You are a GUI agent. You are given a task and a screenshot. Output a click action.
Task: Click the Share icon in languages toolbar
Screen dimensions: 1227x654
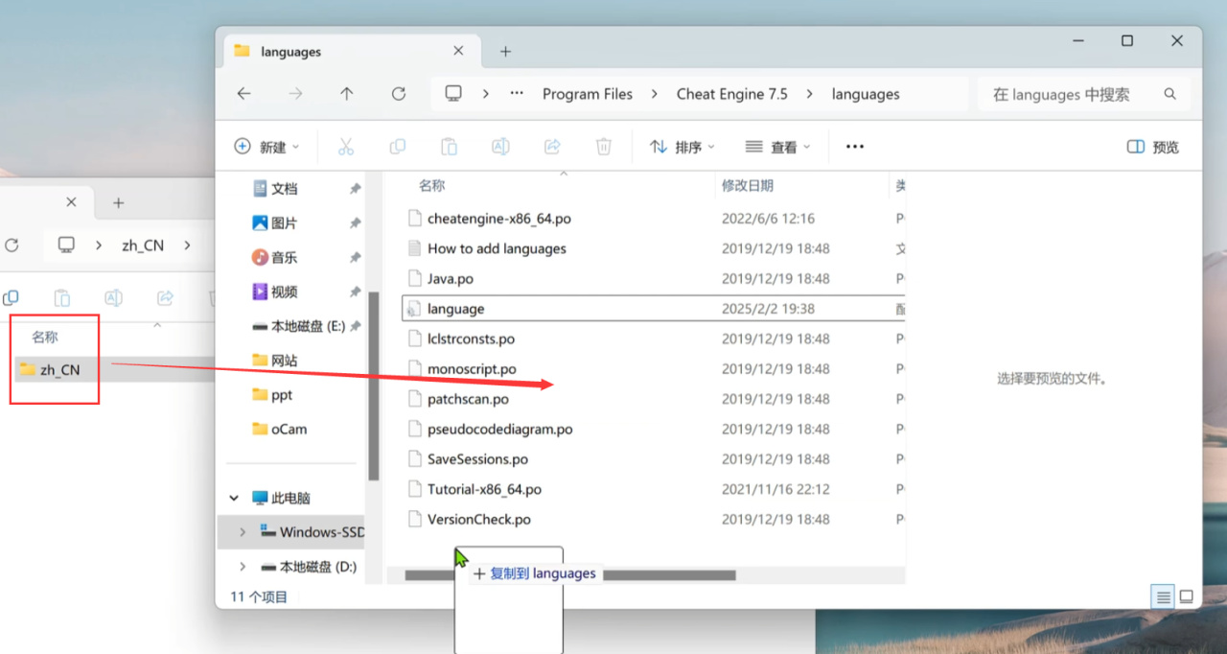pos(552,147)
